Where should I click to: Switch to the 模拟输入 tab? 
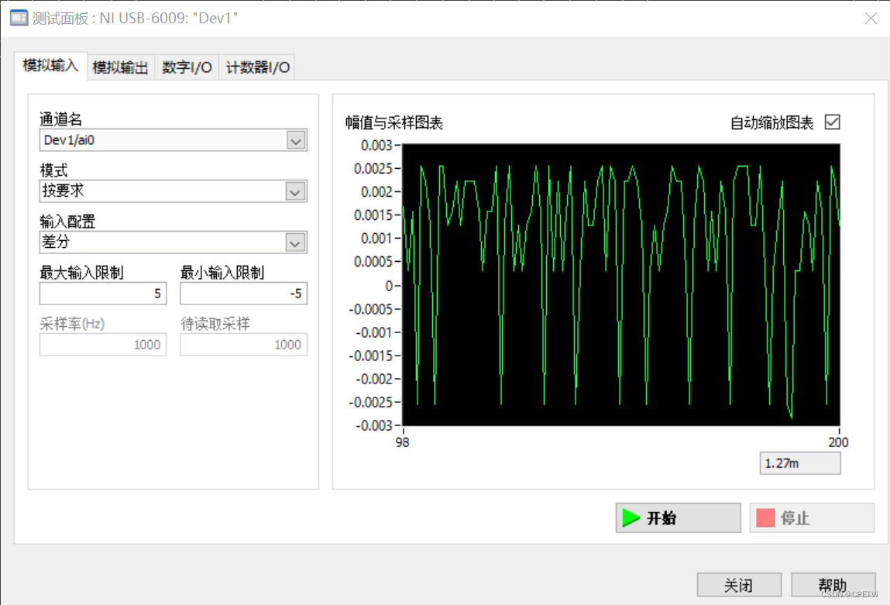click(50, 66)
